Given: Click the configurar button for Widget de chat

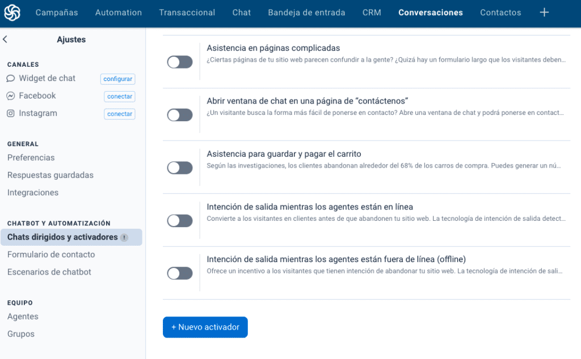Looking at the screenshot, I should point(118,79).
